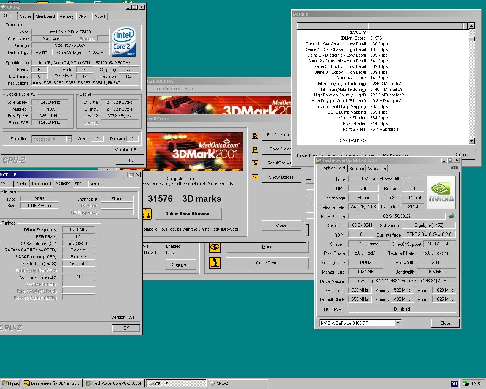Image resolution: width=486 pixels, height=389 pixels.
Task: Select the Cache tab in the Memory CPU-Z window
Action: tap(22, 184)
